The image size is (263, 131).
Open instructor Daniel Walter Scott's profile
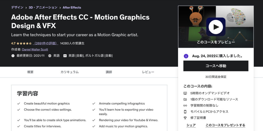(x=35, y=50)
